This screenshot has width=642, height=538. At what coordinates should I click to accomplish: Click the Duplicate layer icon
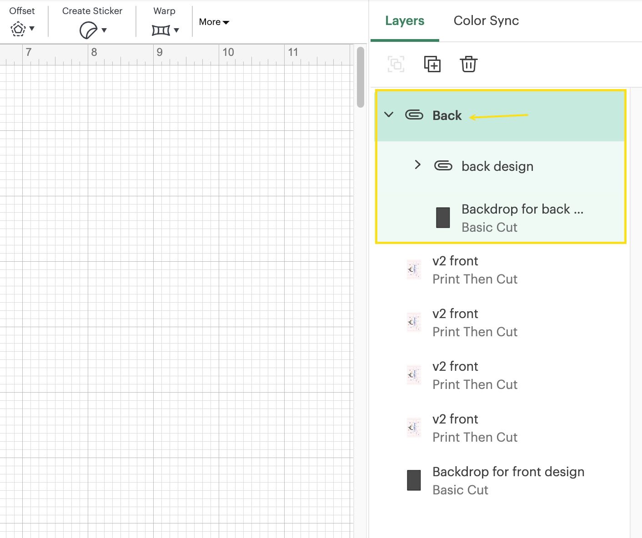[432, 64]
